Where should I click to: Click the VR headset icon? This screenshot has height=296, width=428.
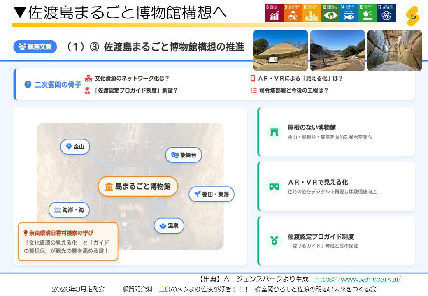click(274, 186)
